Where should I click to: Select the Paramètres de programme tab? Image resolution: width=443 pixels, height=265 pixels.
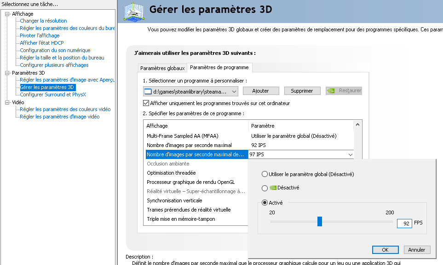pyautogui.click(x=219, y=67)
